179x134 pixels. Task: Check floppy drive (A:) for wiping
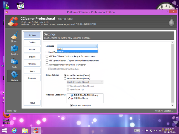[x=69, y=95]
